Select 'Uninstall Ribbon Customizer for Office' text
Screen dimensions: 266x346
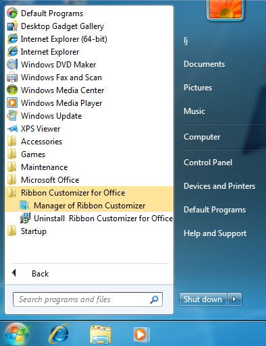pos(103,219)
